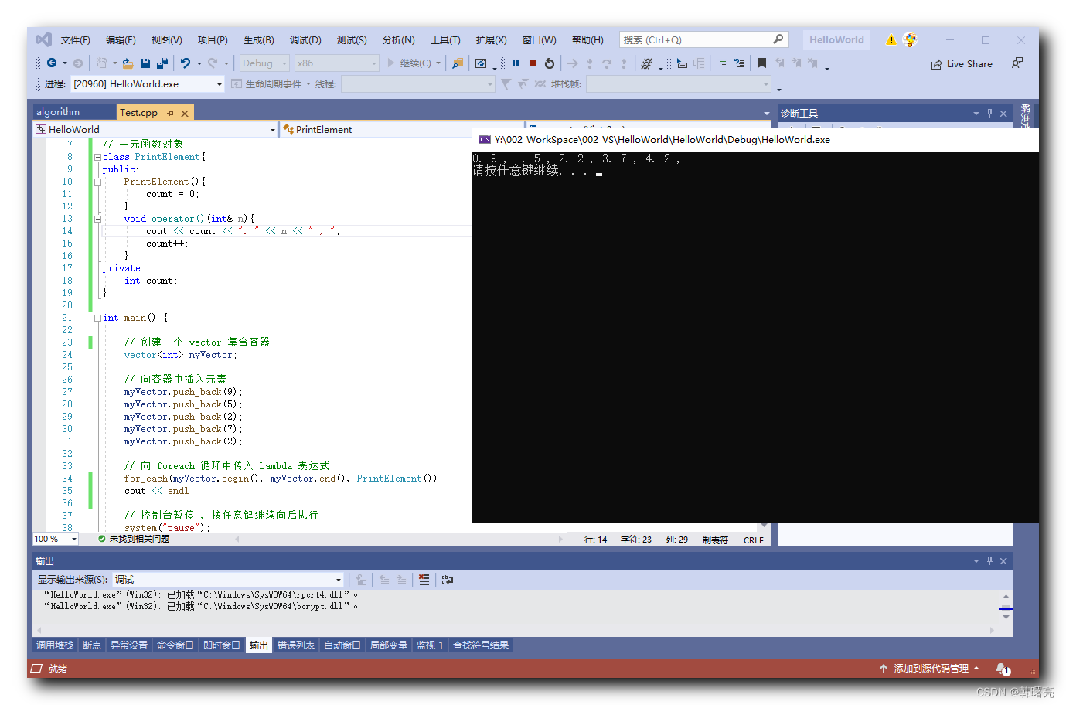Open Live Share collaboration

pyautogui.click(x=961, y=63)
